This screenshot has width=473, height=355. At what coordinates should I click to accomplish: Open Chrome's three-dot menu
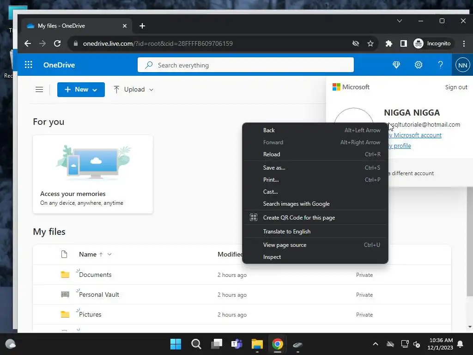464,43
